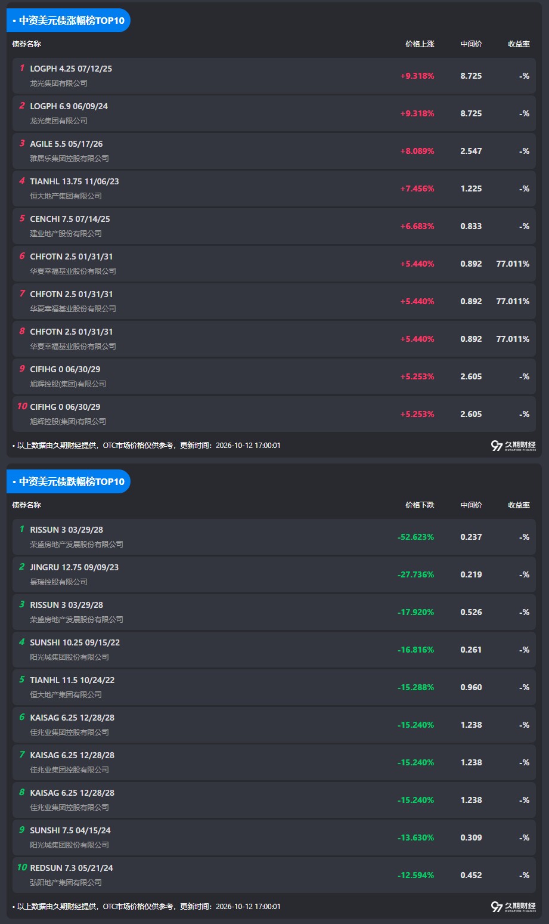Select bond SUNSHI 7.5 04/15/24
Viewport: 549px width, 924px height.
pyautogui.click(x=70, y=830)
